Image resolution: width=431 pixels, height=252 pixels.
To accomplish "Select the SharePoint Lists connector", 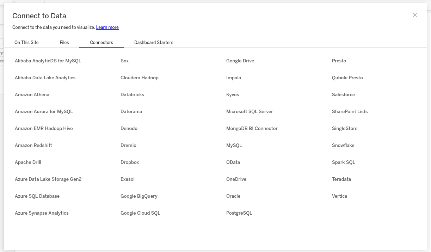I will tap(350, 111).
